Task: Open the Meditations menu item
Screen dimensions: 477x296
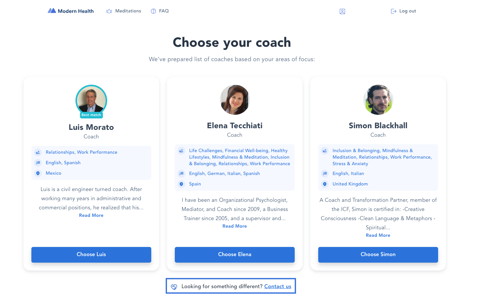Action: pos(128,11)
